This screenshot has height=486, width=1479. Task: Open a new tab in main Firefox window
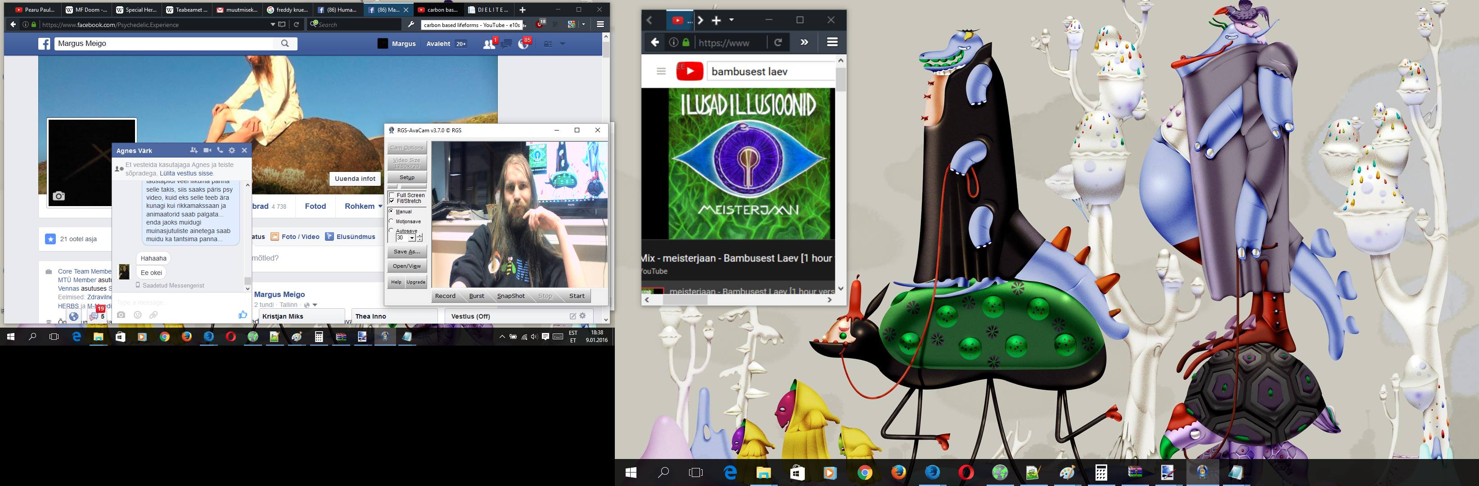click(x=523, y=10)
